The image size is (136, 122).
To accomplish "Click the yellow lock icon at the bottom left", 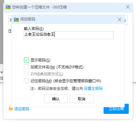I will point(11,108).
